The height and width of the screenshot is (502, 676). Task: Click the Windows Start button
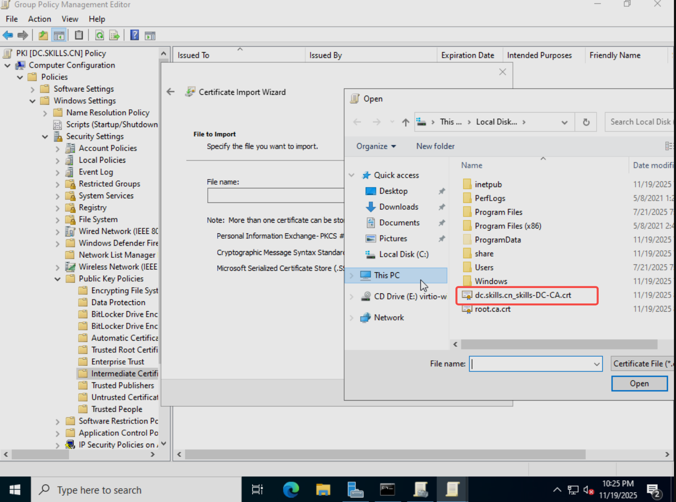pos(15,490)
